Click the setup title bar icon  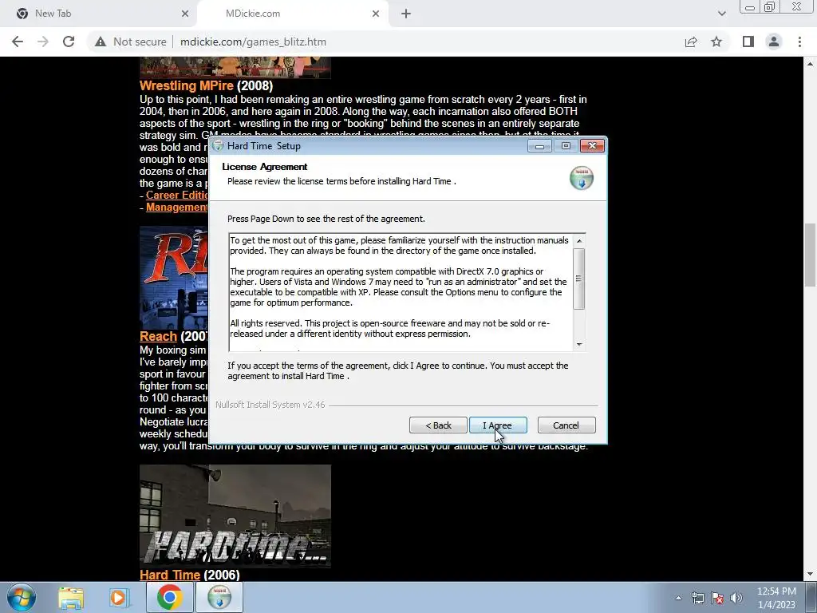(x=219, y=146)
